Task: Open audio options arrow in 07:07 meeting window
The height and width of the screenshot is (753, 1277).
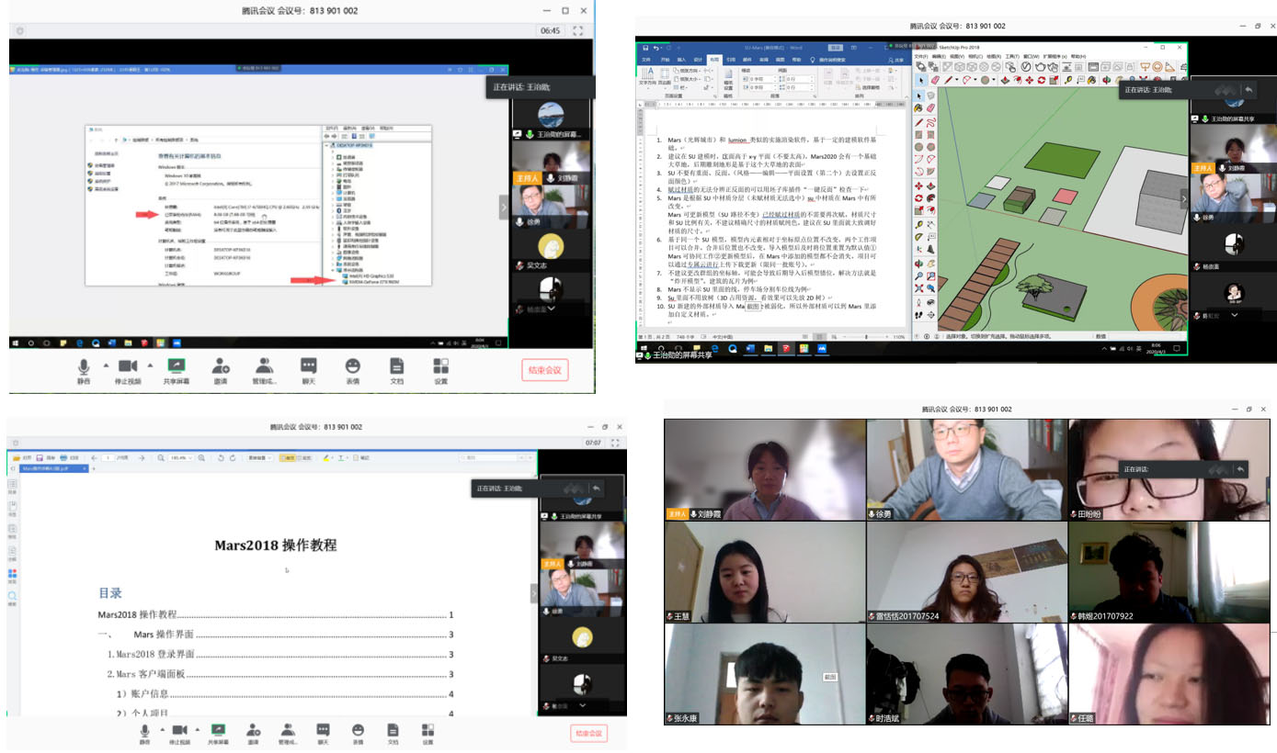Action: (163, 729)
